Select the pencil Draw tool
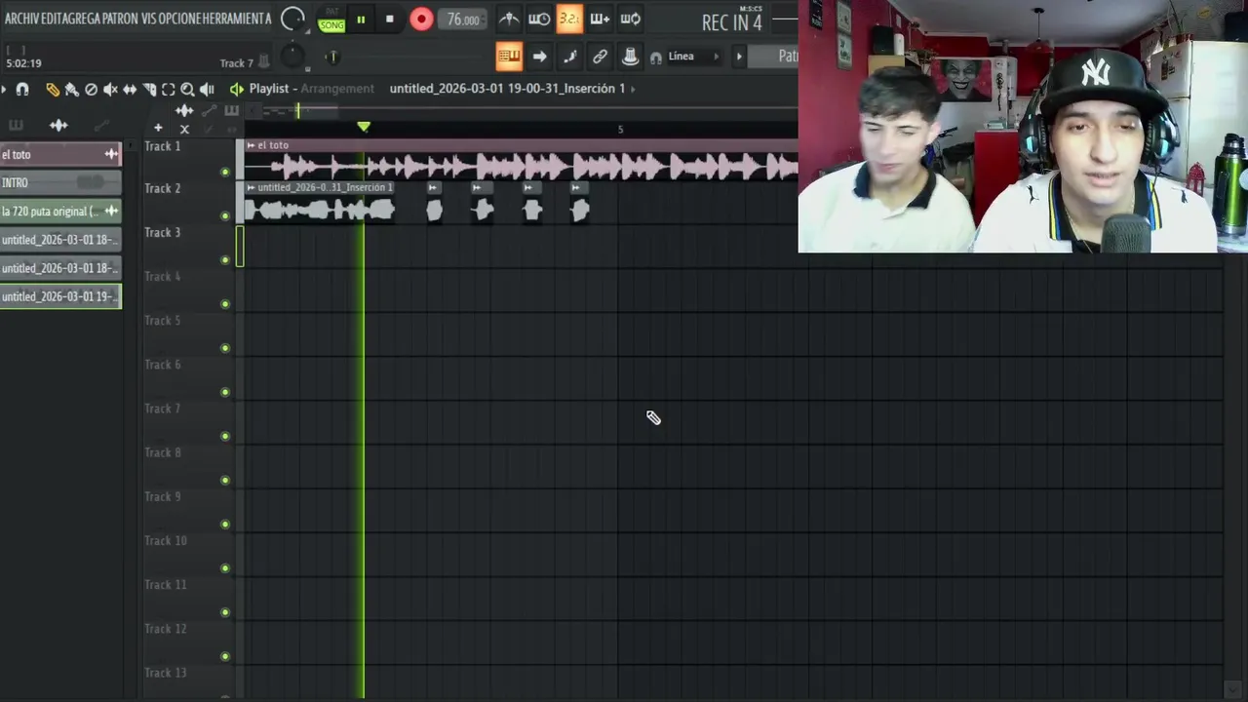 (53, 90)
